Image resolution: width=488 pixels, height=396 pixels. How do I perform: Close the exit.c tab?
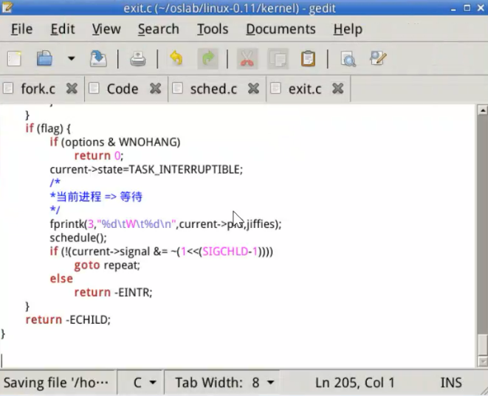[x=337, y=89]
